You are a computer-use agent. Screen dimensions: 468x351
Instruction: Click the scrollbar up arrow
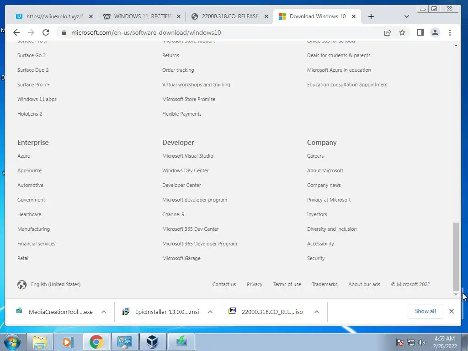(x=456, y=45)
